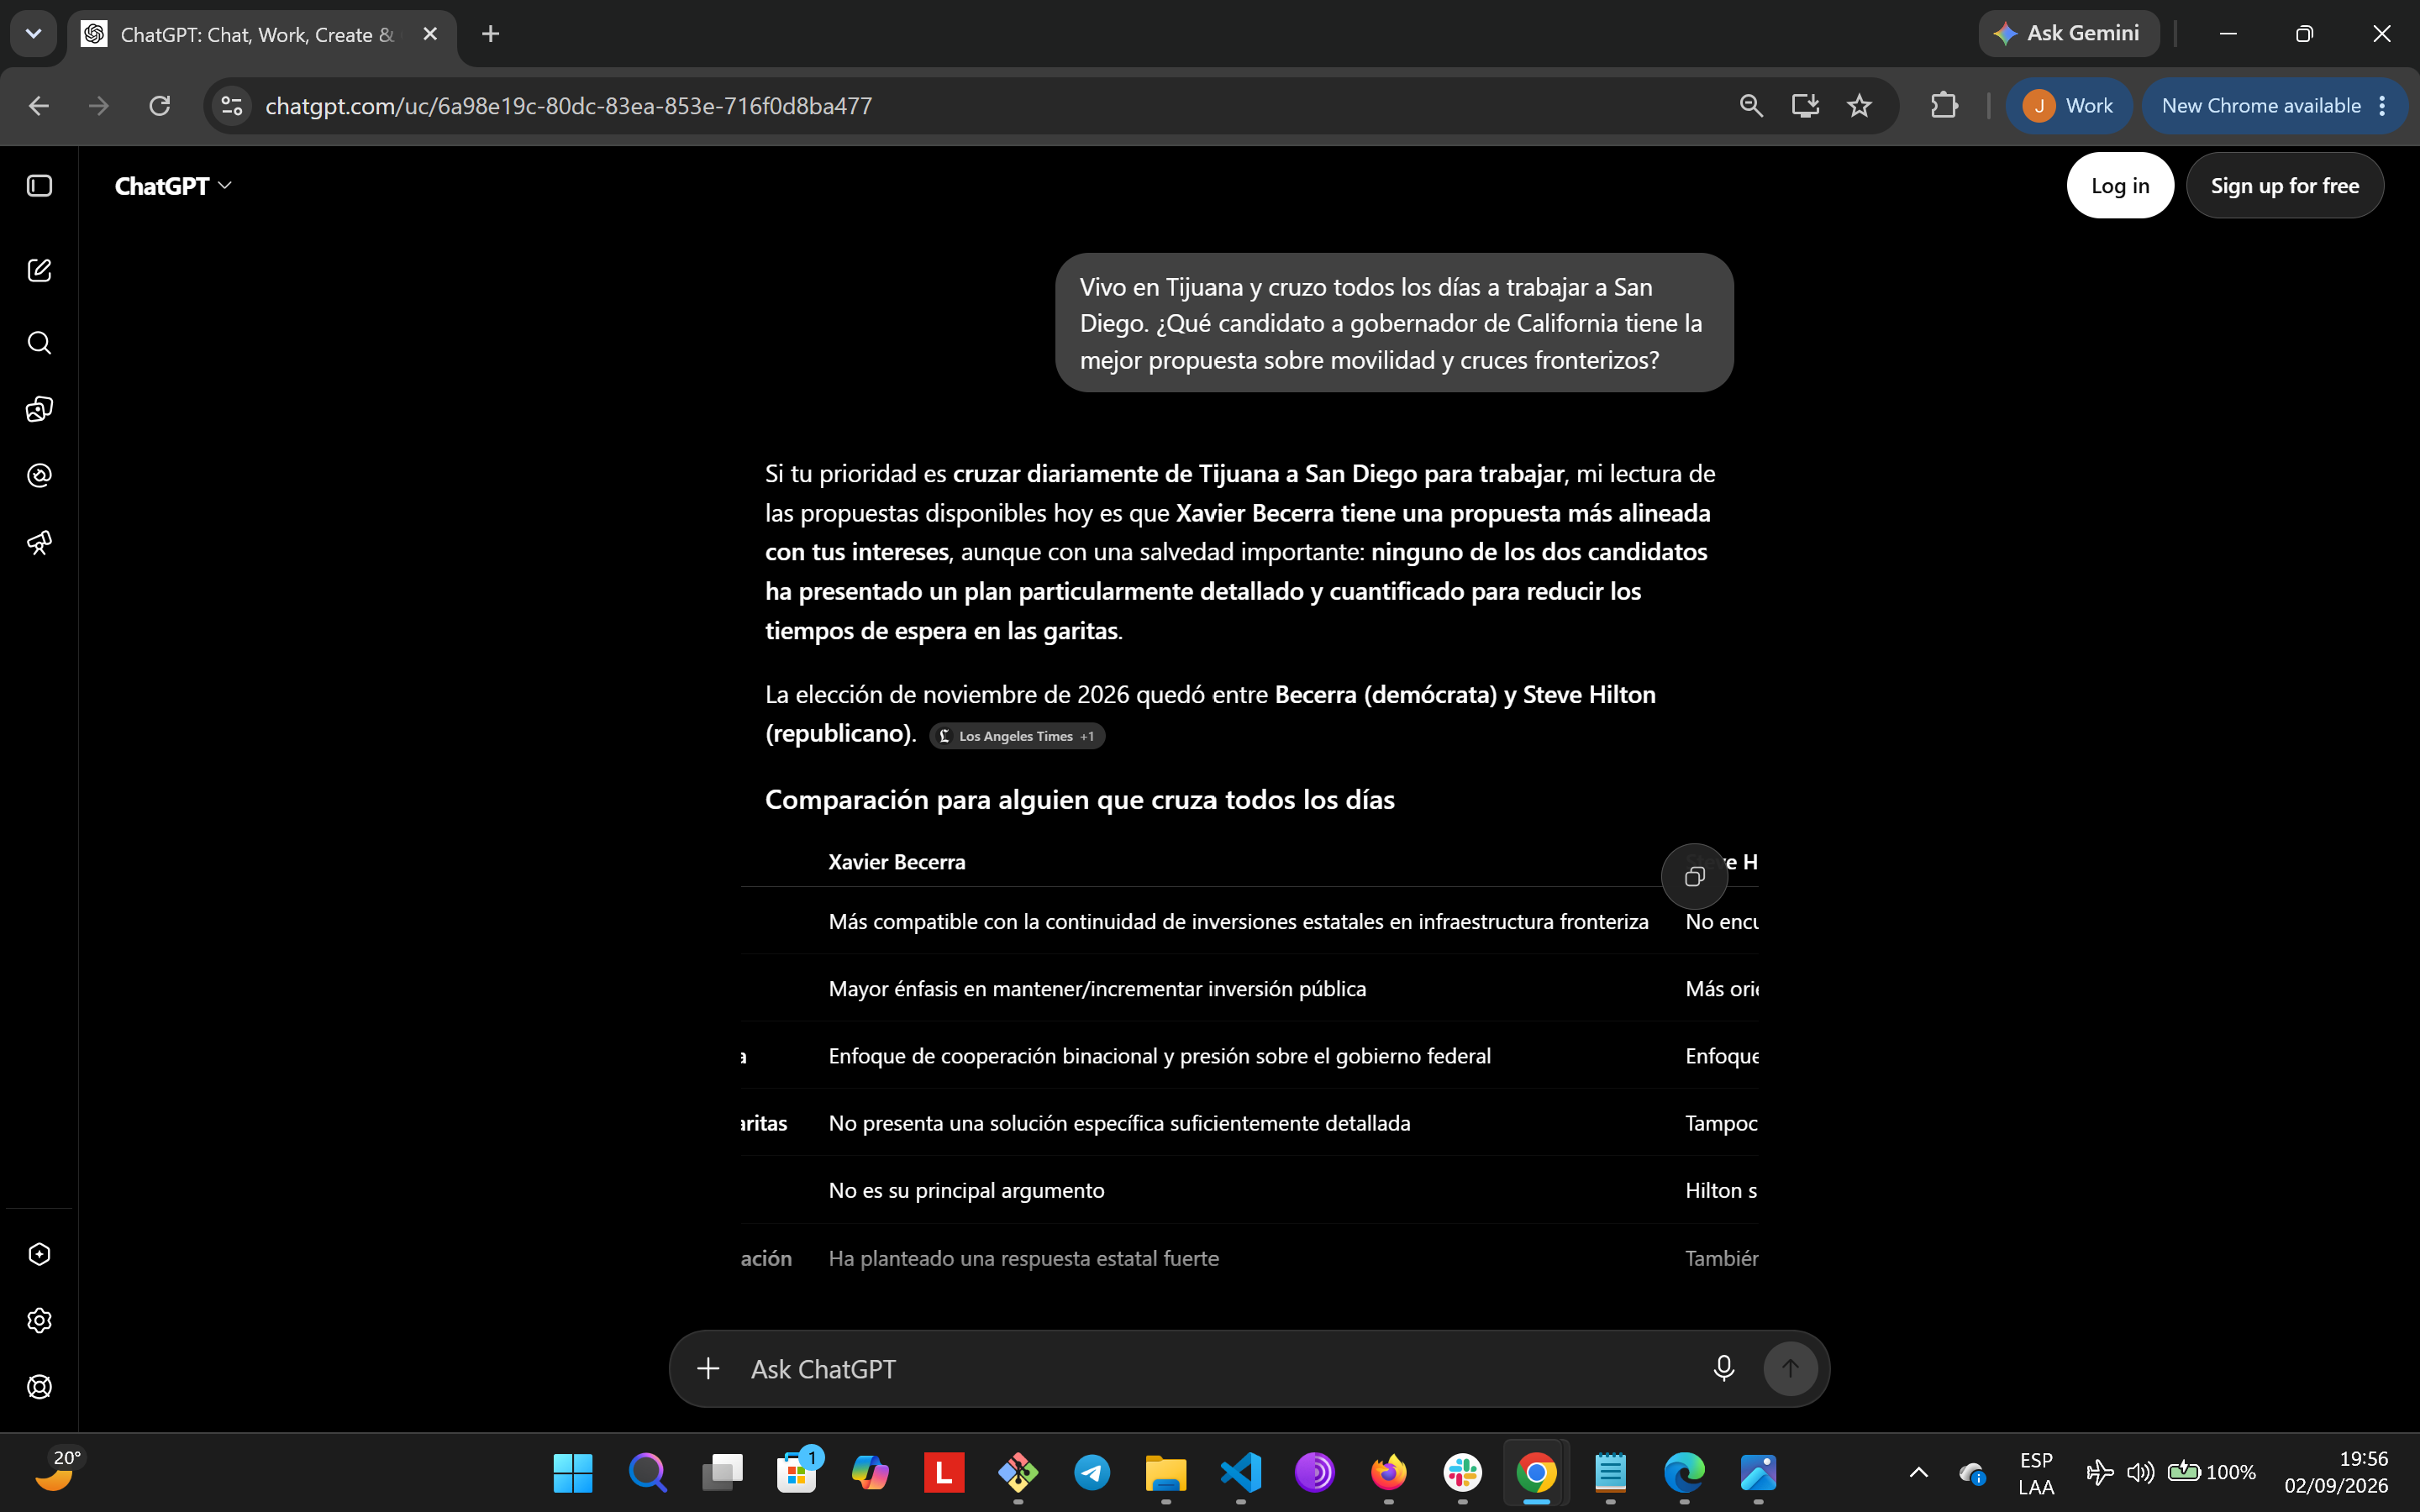Open the Los Angeles Times source citation

tap(1017, 736)
